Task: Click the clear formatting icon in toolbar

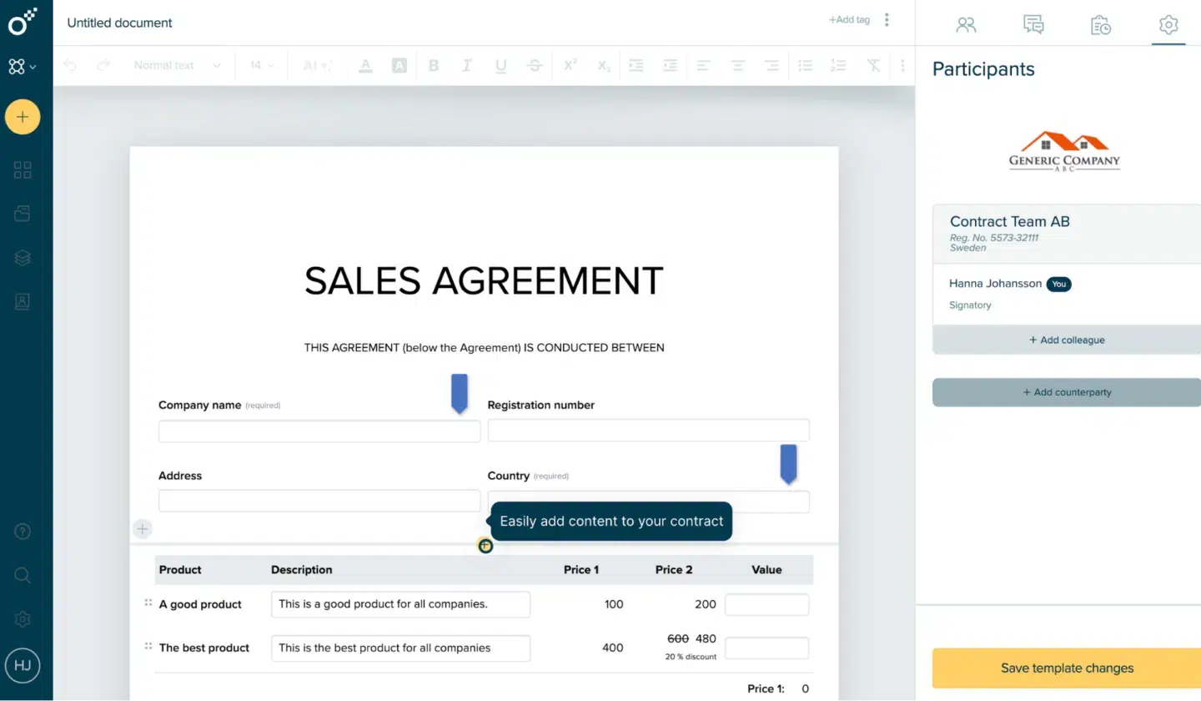Action: (x=873, y=65)
